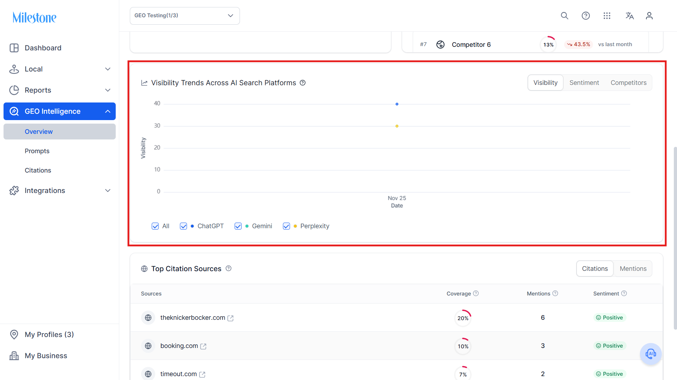Collapse the GEO Intelligence chevron

coord(108,111)
